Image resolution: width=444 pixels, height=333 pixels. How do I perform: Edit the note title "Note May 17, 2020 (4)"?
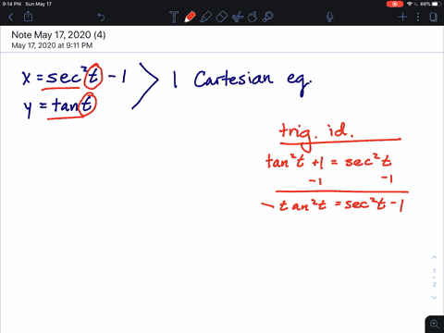58,35
